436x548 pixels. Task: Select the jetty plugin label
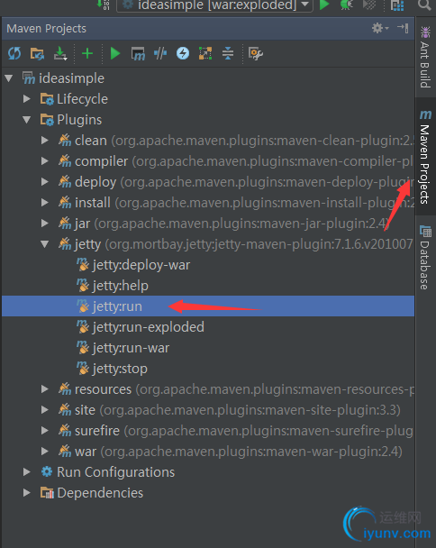pos(87,244)
